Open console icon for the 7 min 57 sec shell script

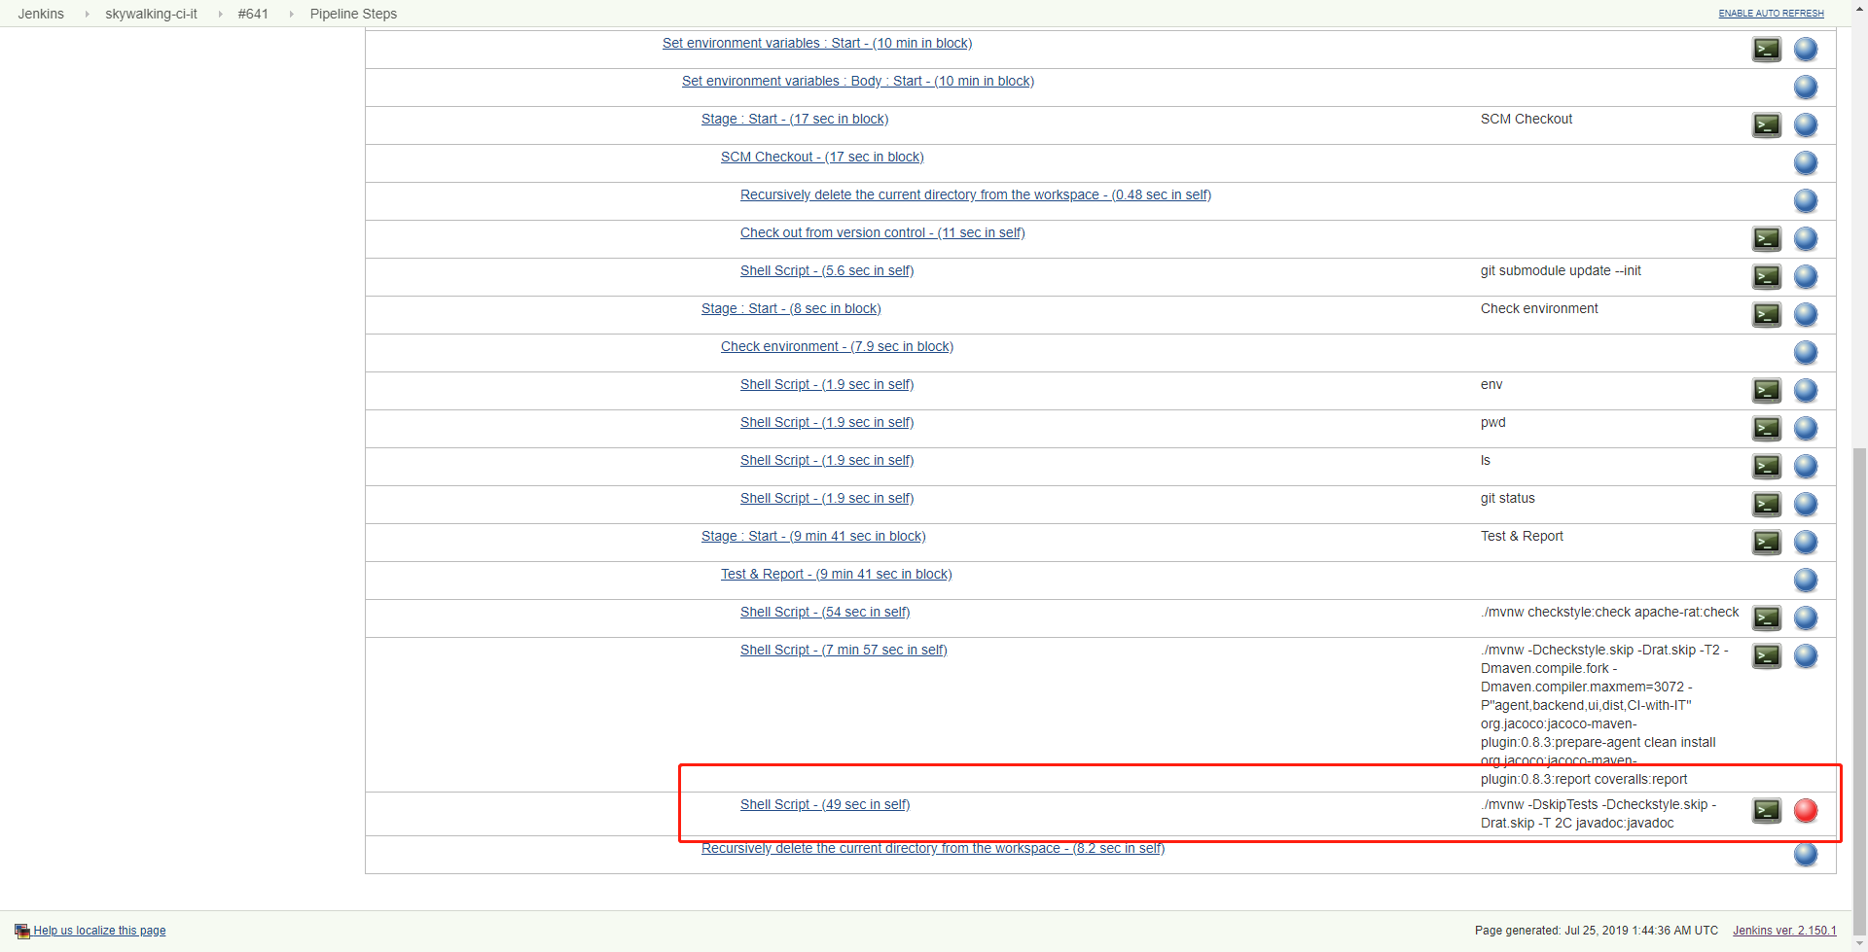pos(1767,656)
